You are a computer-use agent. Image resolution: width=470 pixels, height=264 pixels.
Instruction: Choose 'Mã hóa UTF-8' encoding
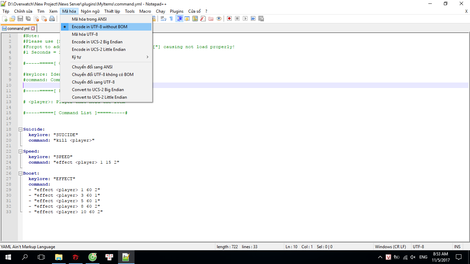tap(106, 34)
